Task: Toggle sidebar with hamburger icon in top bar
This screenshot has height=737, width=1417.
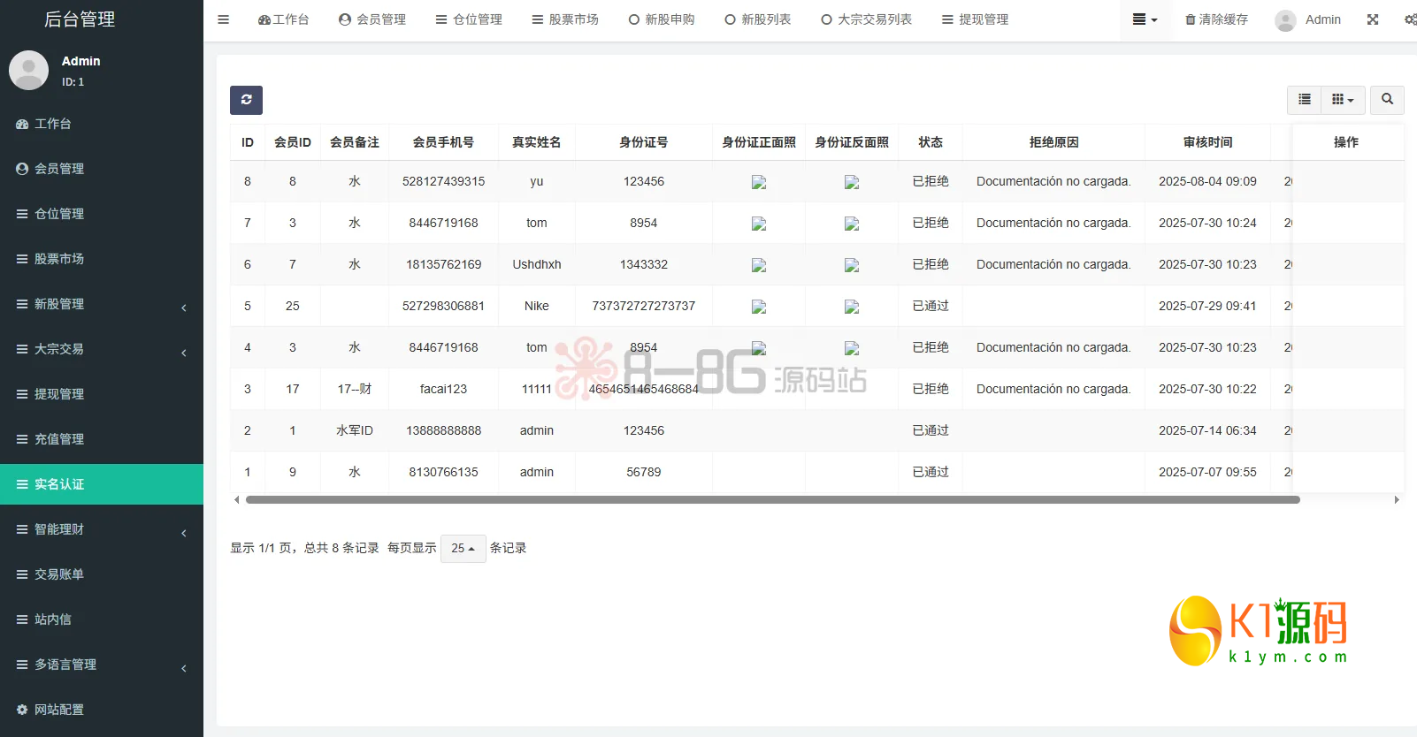Action: pyautogui.click(x=223, y=19)
